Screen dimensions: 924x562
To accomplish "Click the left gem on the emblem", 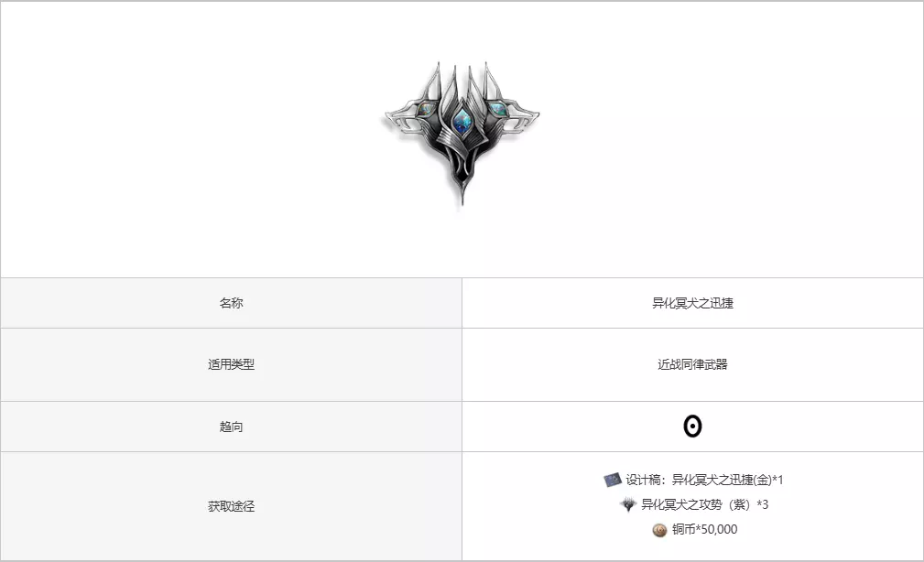I will (x=424, y=109).
